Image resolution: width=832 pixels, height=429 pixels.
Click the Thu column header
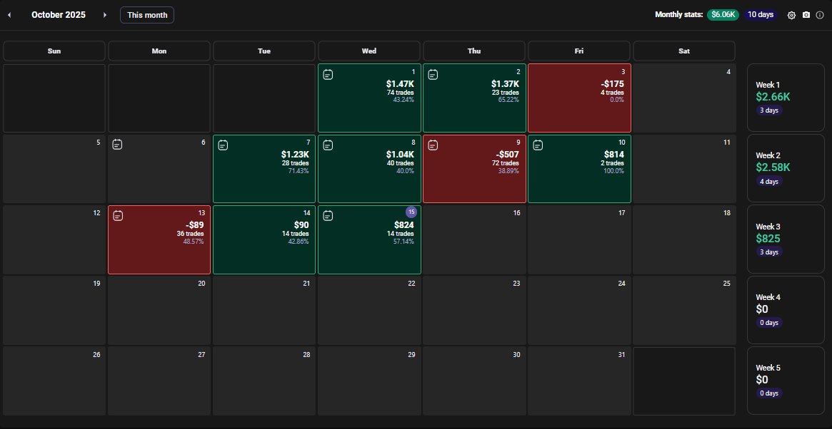point(474,51)
